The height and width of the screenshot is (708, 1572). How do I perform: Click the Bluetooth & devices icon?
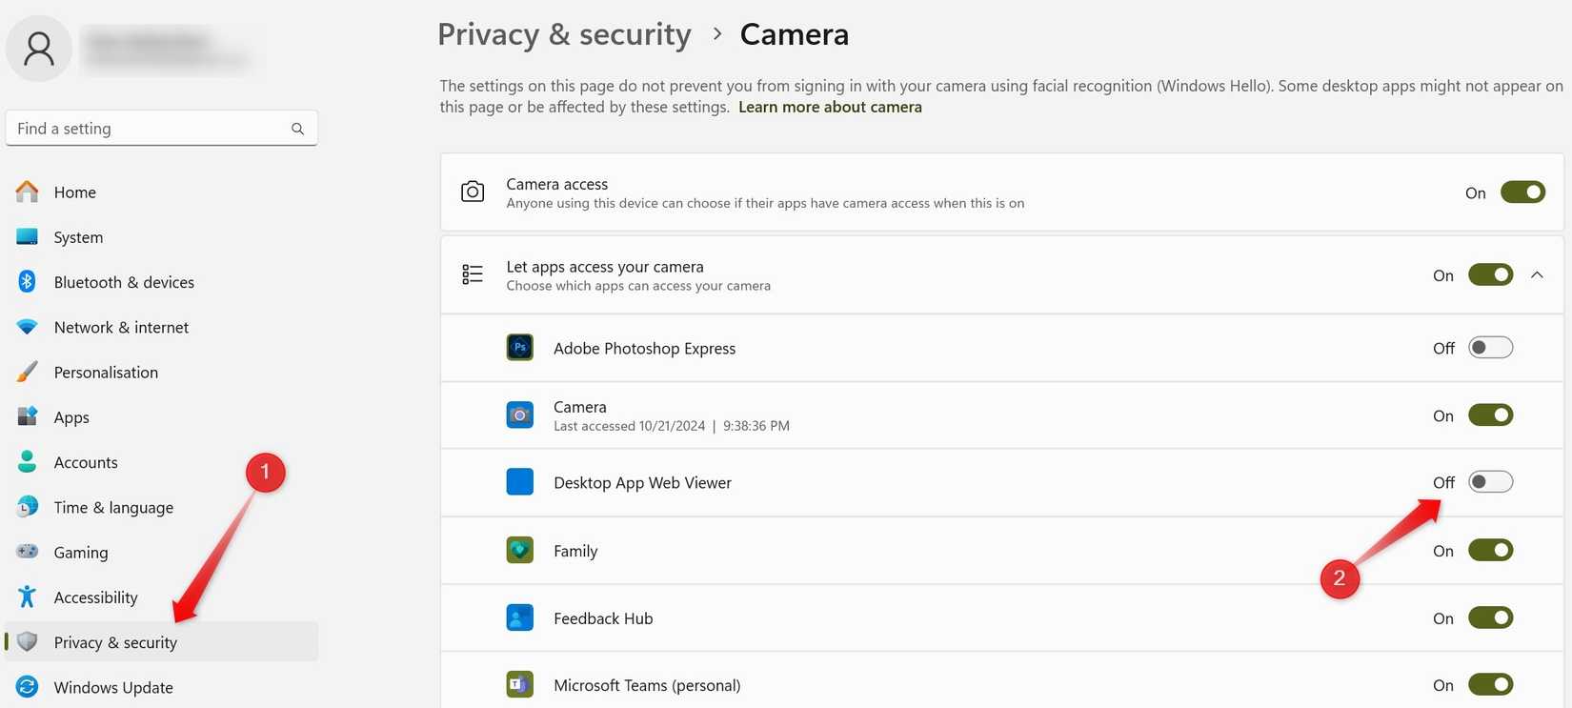click(x=27, y=281)
